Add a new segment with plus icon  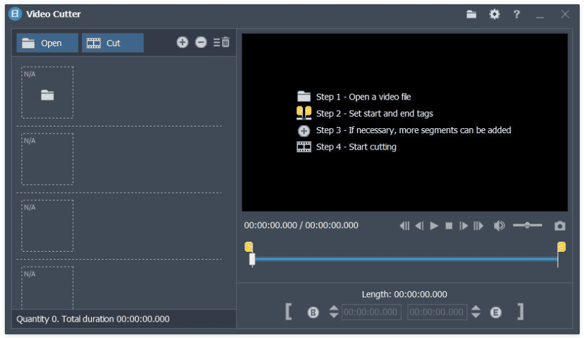click(x=182, y=43)
